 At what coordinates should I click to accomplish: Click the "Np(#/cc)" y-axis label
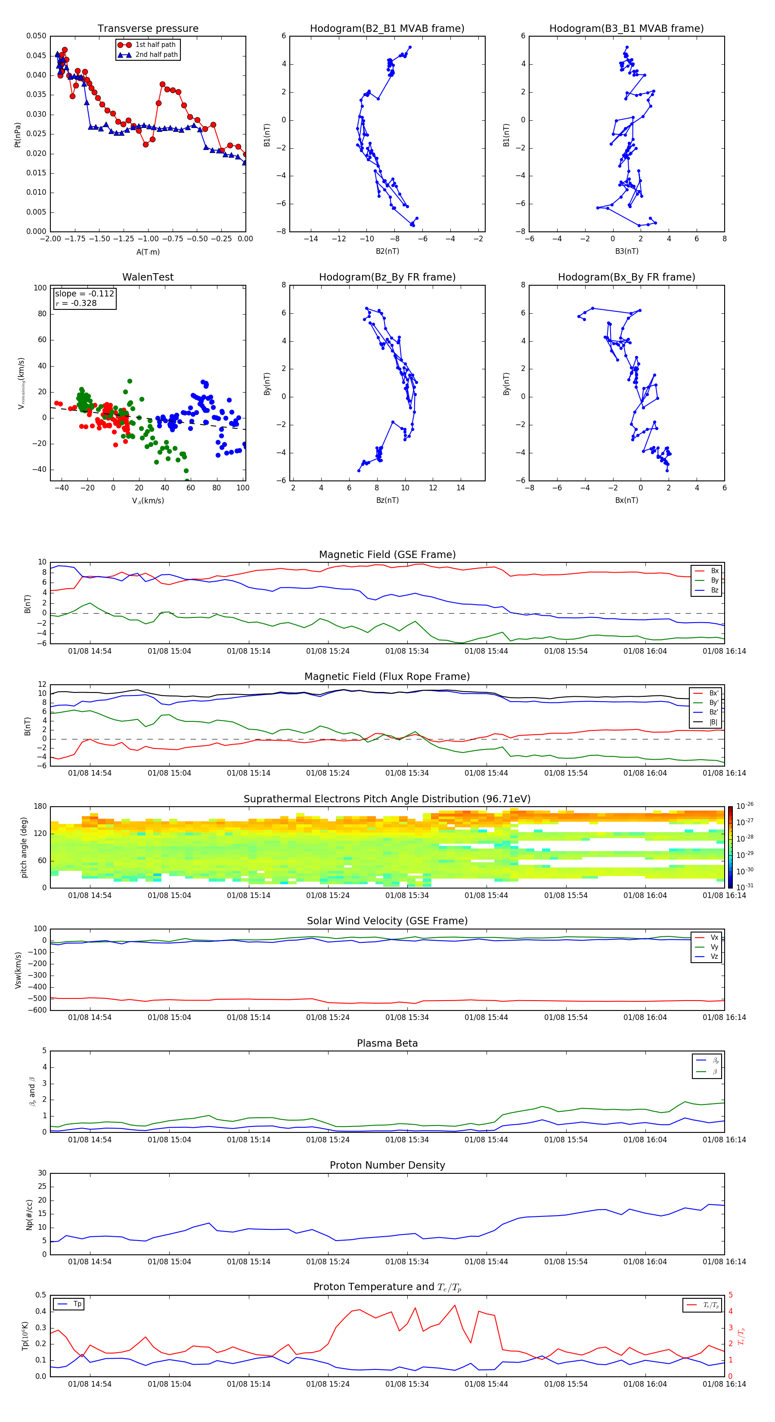click(x=29, y=1214)
